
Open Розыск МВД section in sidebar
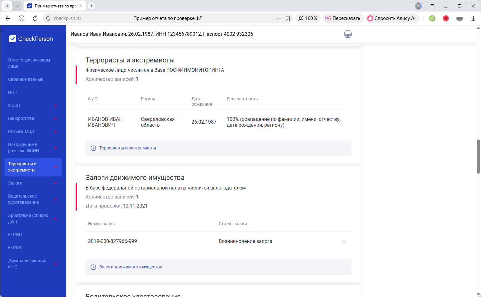tap(21, 131)
